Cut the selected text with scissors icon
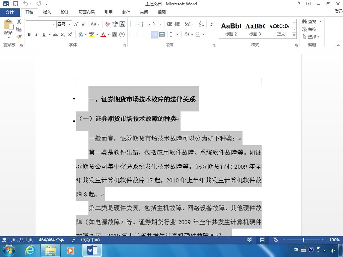 (19, 21)
